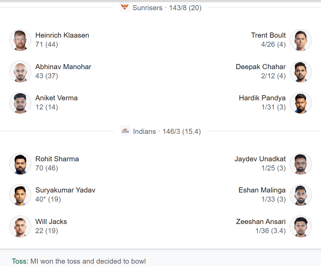Select Aniket Verma's profile picture

pyautogui.click(x=20, y=103)
